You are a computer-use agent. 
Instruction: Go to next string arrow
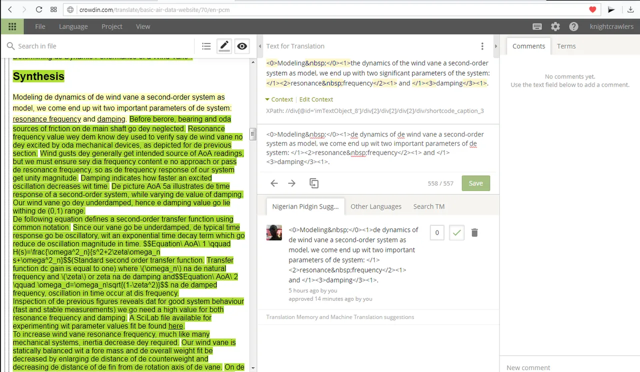coord(292,183)
